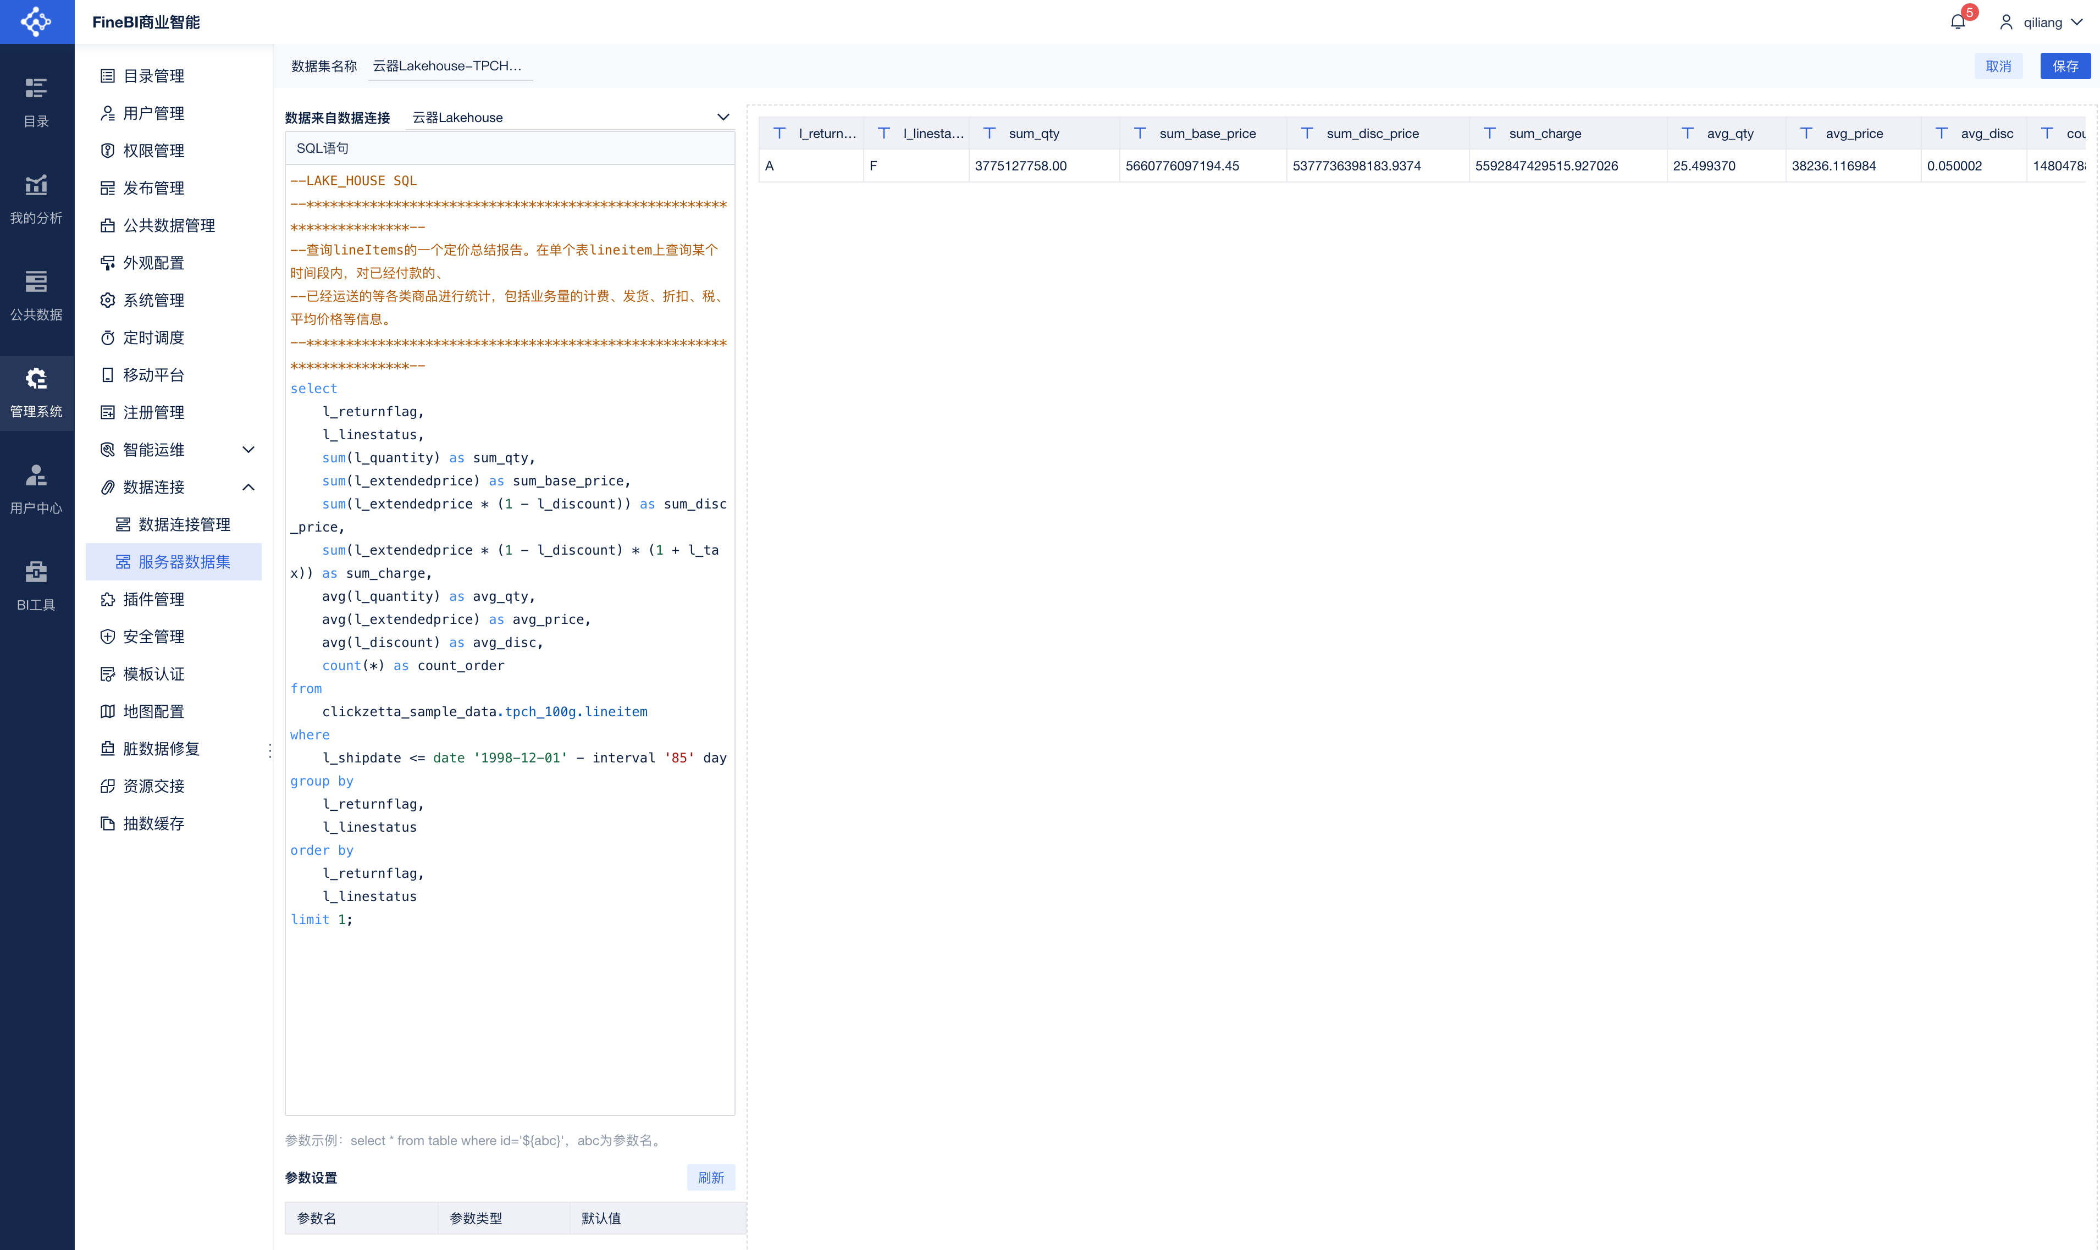The height and width of the screenshot is (1250, 2100).
Task: Click the FineBI logo icon
Action: 36,22
